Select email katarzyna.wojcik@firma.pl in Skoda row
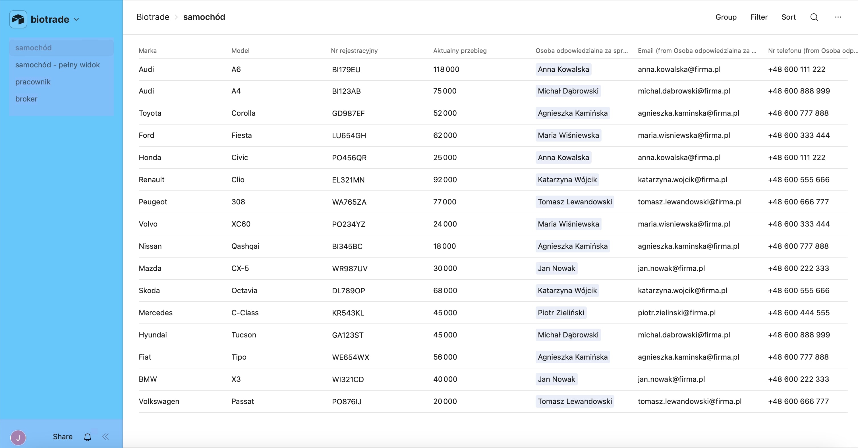The height and width of the screenshot is (448, 858). pos(682,291)
